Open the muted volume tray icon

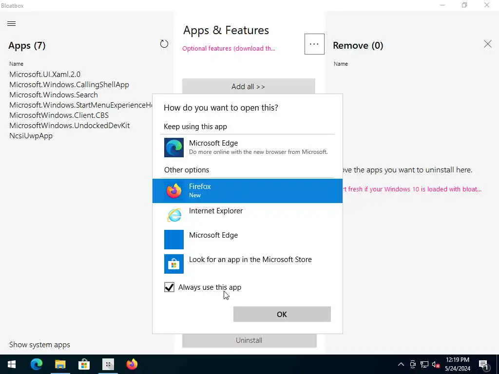coord(436,364)
